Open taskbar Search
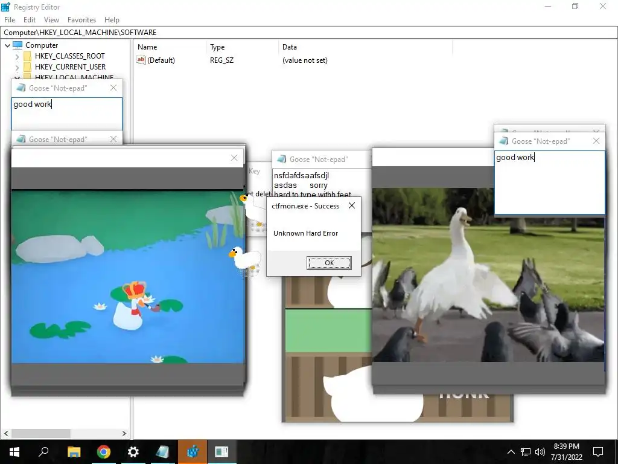 point(43,452)
